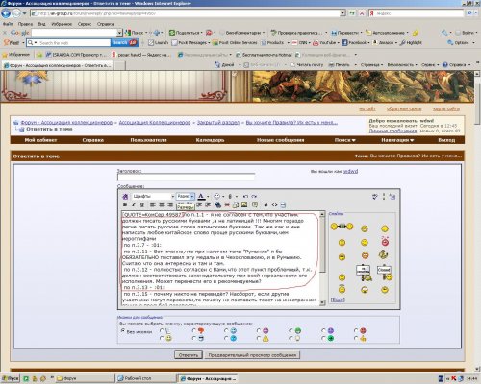
Task: Open the Правка browser menu
Action: (x=25, y=24)
